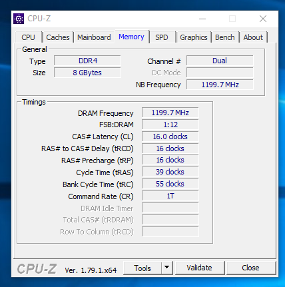
Task: Click the Command Rate 1T field
Action: [170, 196]
